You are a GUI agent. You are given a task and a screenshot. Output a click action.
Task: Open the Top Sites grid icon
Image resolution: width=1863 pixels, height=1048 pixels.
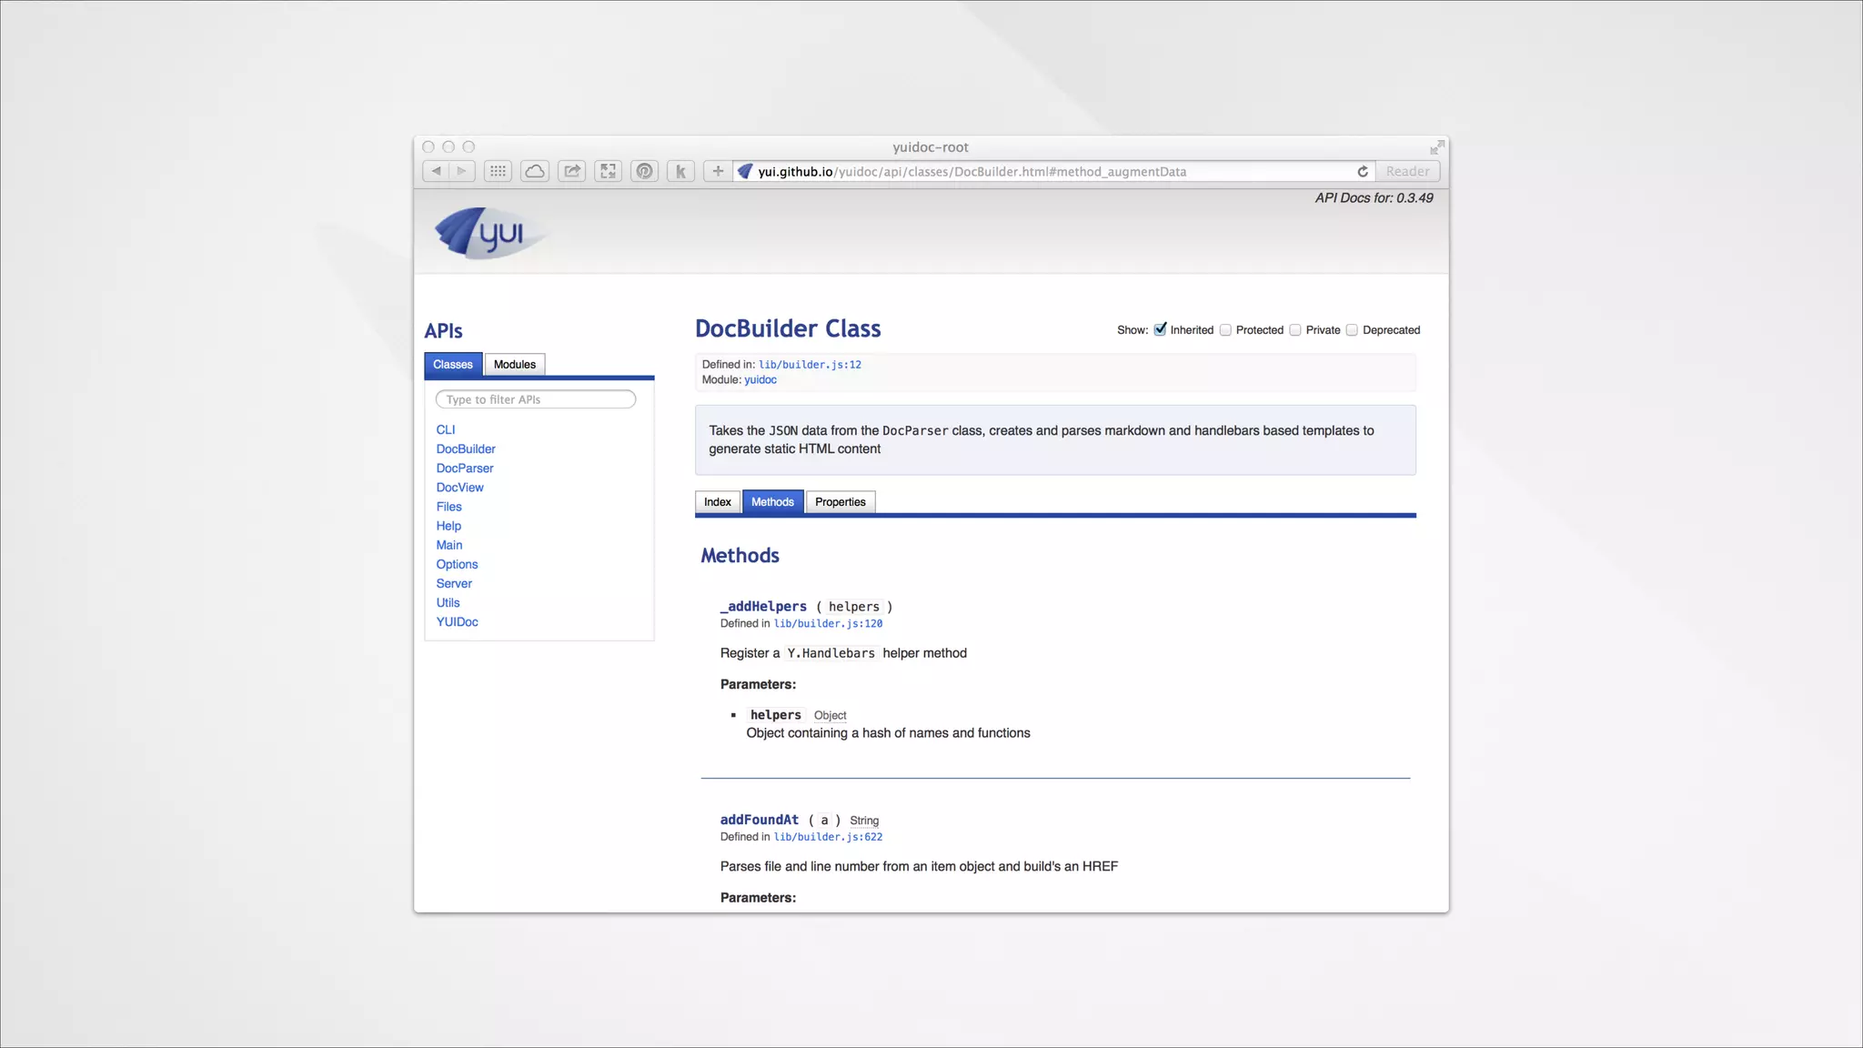pyautogui.click(x=498, y=171)
